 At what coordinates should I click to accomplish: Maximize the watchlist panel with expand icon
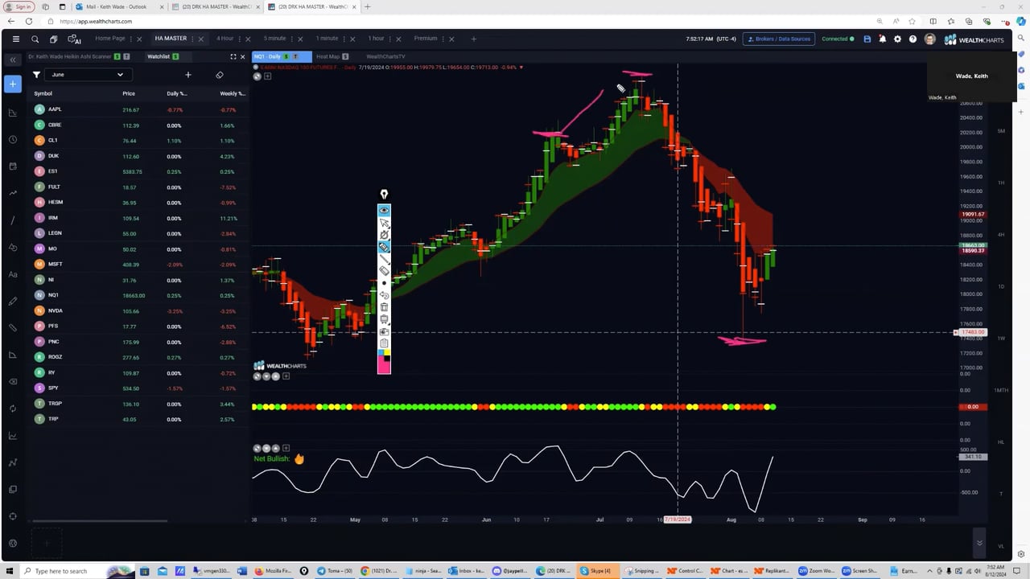coord(233,56)
